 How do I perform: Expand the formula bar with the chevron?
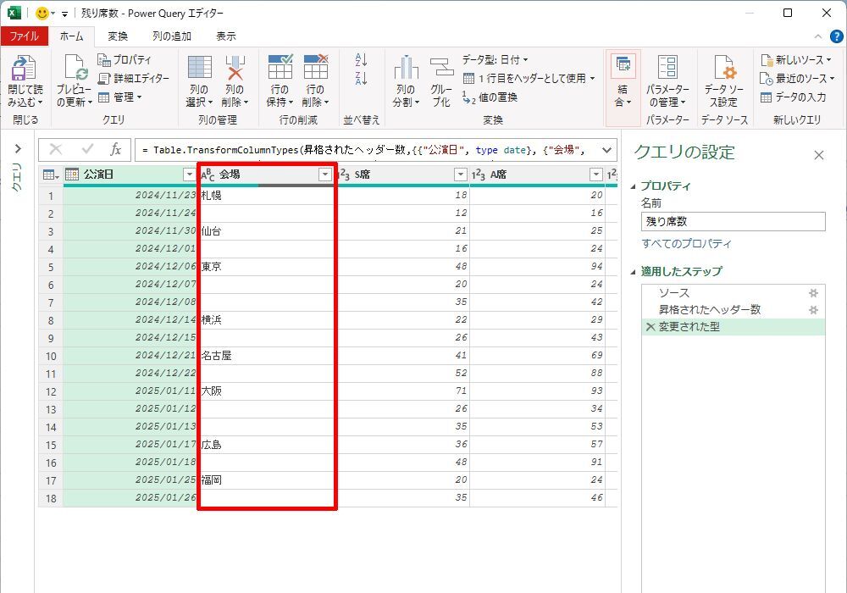(x=606, y=150)
